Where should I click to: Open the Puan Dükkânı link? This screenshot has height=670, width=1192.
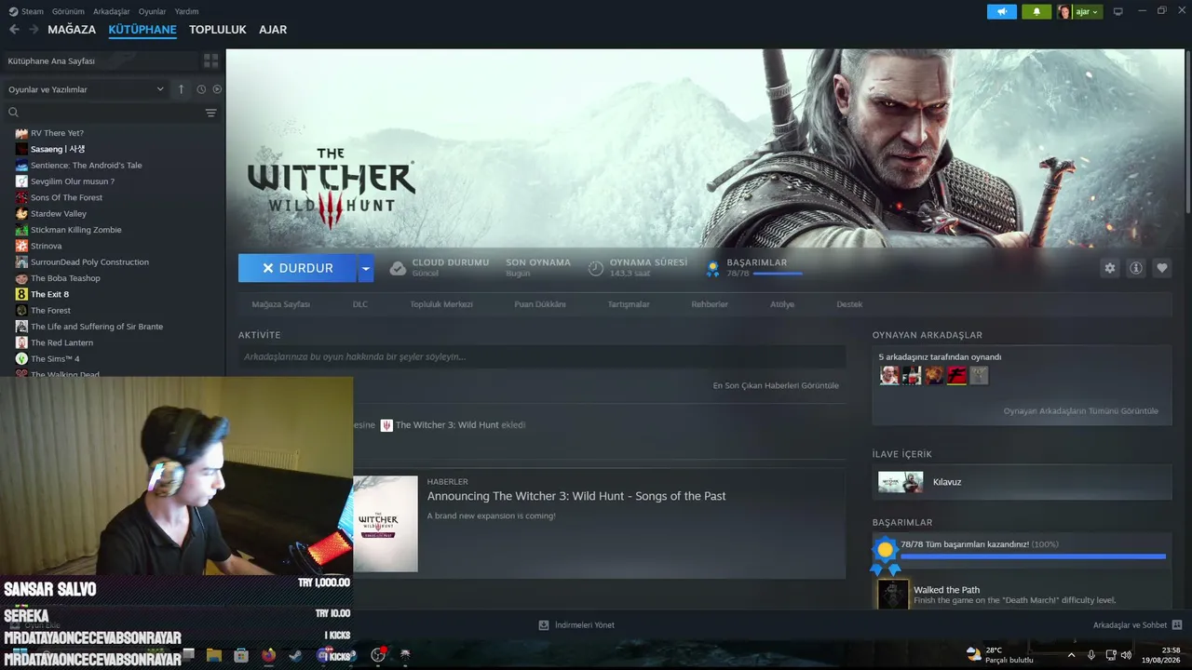click(540, 304)
